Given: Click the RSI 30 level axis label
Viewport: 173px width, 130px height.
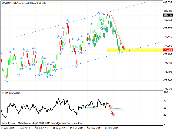Looking at the screenshot, I should (x=165, y=115).
